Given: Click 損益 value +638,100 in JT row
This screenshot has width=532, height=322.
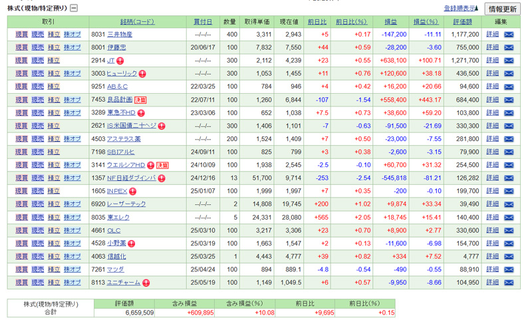Looking at the screenshot, I should pyautogui.click(x=393, y=61).
